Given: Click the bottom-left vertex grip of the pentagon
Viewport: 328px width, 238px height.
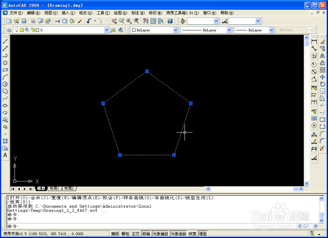Looking at the screenshot, I should click(120, 155).
